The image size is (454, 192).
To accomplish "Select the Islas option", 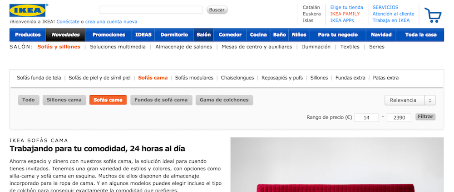I will [x=308, y=20].
